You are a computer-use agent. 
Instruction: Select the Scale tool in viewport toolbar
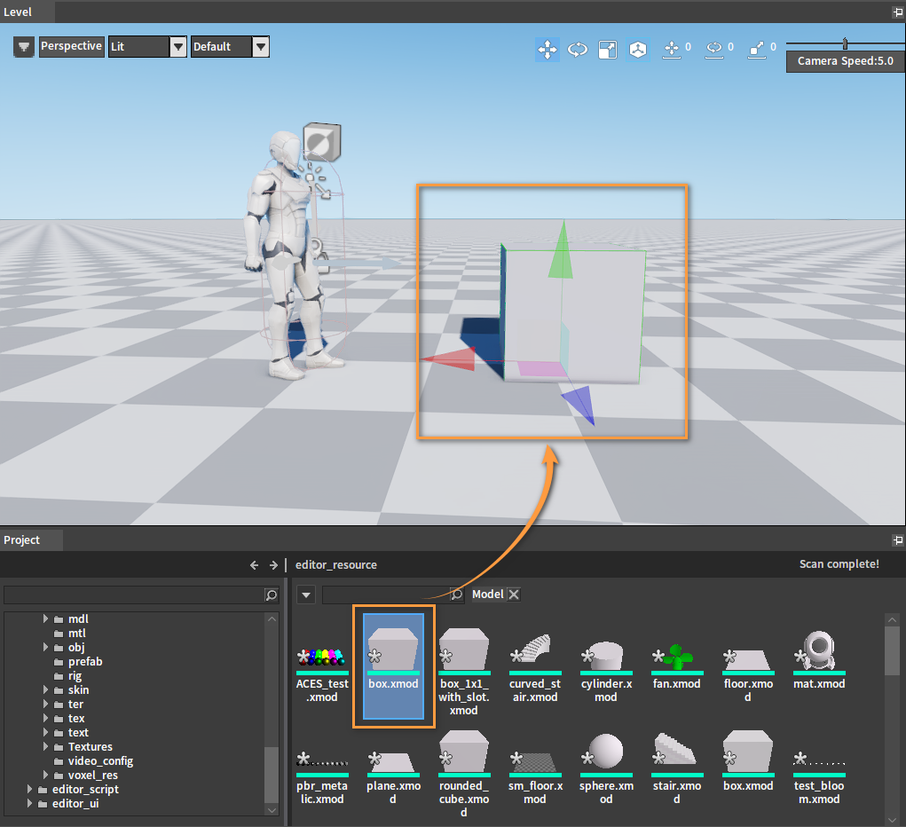tap(607, 50)
